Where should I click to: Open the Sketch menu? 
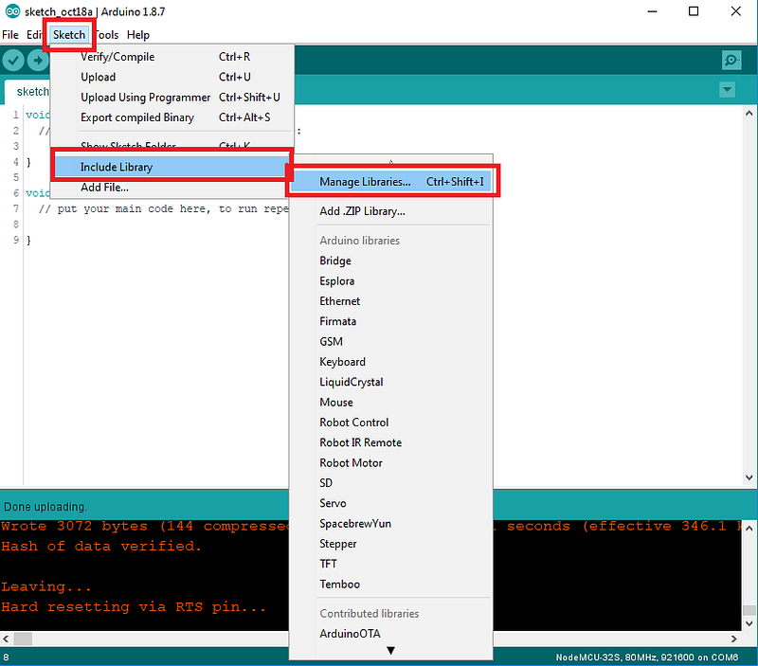[x=69, y=35]
